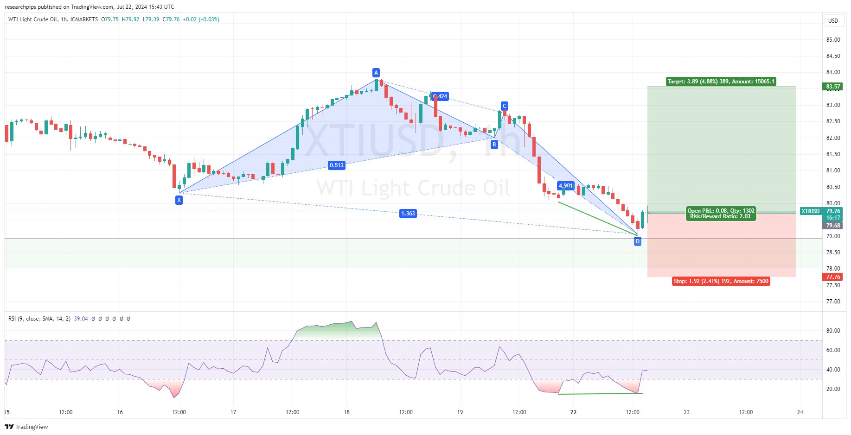The width and height of the screenshot is (851, 435).
Task: Click the open value O79.75
Action: coord(110,19)
